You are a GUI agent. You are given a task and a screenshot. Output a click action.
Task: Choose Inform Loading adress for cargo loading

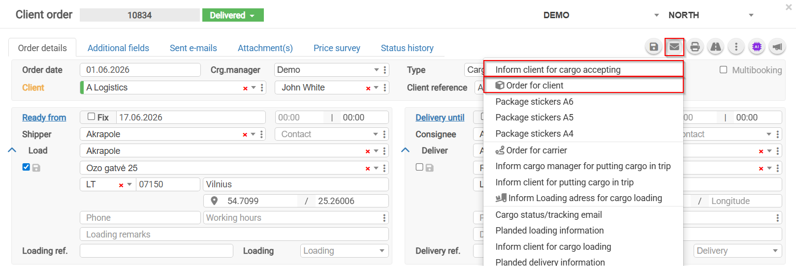click(584, 198)
